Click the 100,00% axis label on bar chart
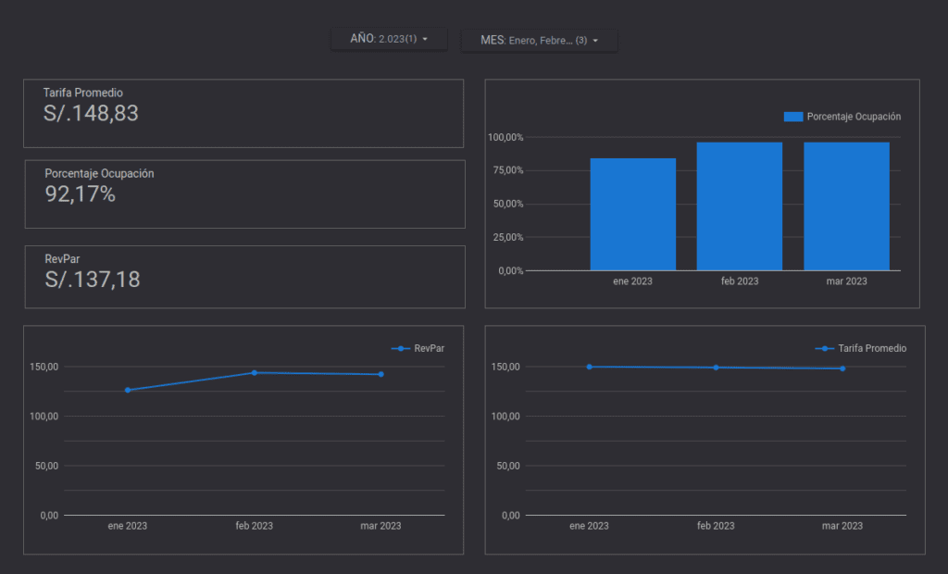This screenshot has width=948, height=574. point(505,138)
